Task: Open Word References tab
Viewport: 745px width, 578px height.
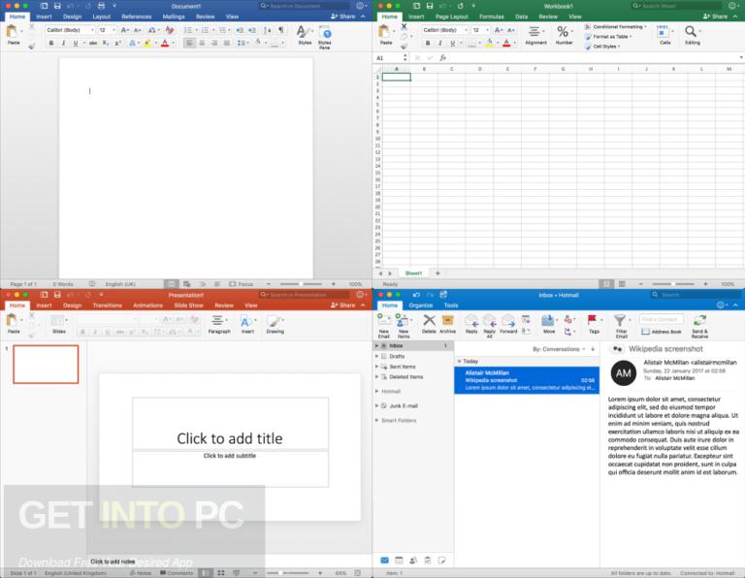Action: (x=137, y=16)
